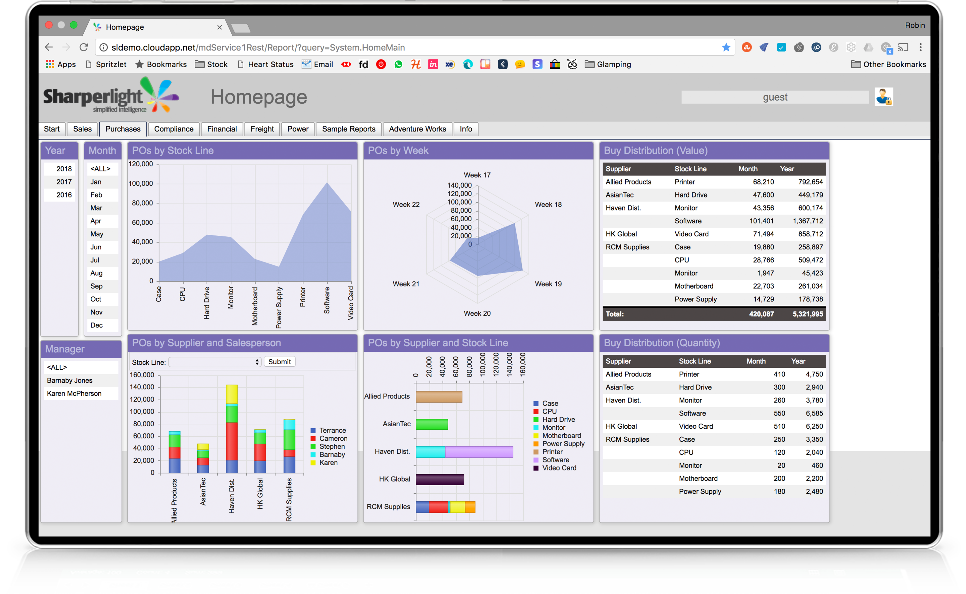Open the dark blue iP extension
The image size is (966, 594).
click(816, 47)
